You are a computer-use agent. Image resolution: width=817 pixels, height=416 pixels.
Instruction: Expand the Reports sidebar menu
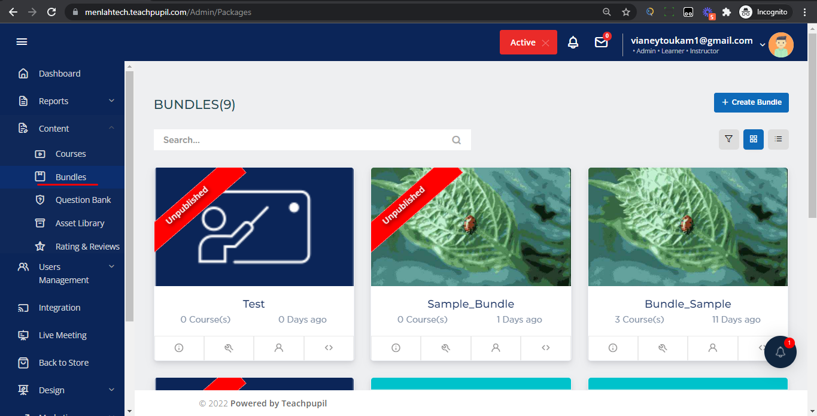[111, 101]
